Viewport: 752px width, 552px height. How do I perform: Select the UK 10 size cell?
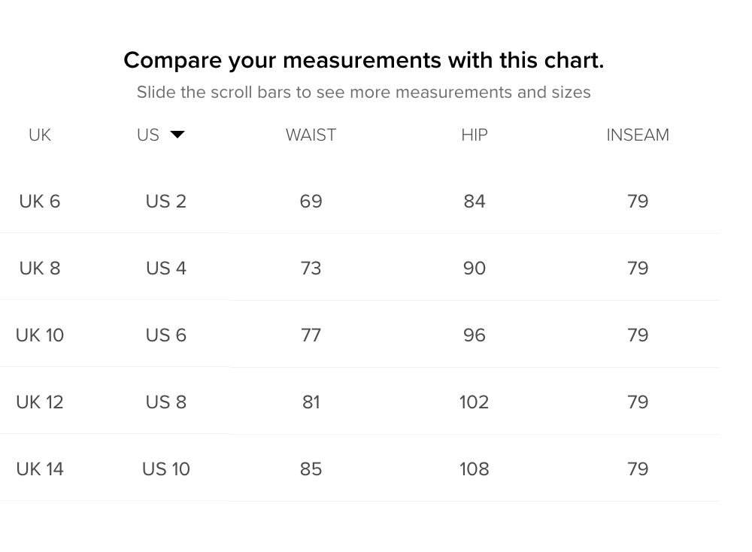pos(40,335)
